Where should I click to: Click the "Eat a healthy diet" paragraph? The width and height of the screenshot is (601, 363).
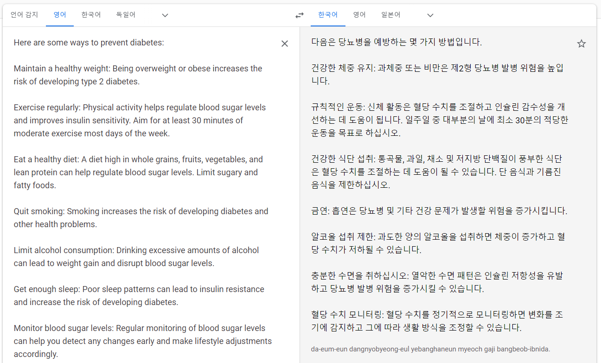[138, 172]
